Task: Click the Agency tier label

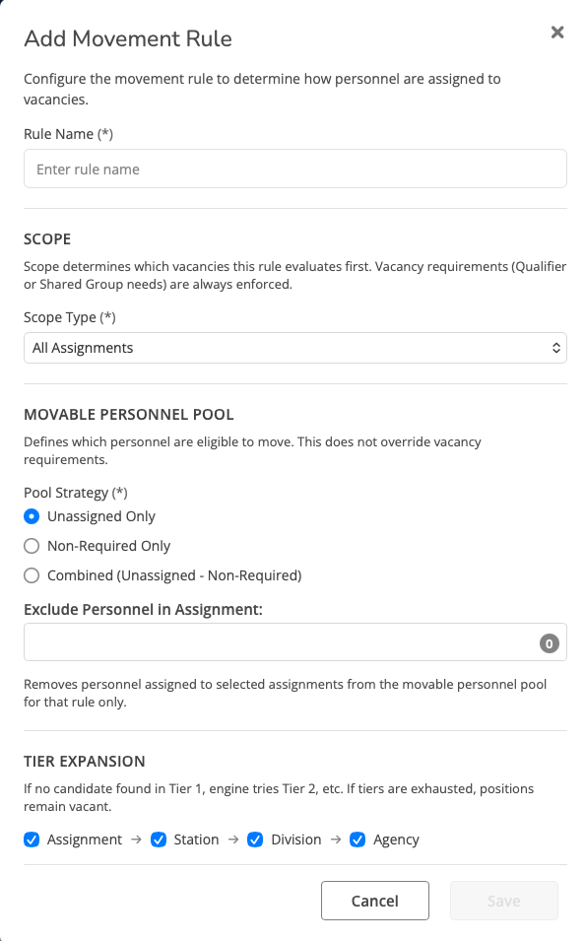Action: (x=396, y=840)
